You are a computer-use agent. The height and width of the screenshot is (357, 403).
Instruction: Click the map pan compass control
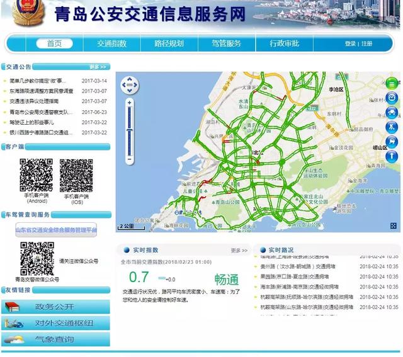[130, 84]
